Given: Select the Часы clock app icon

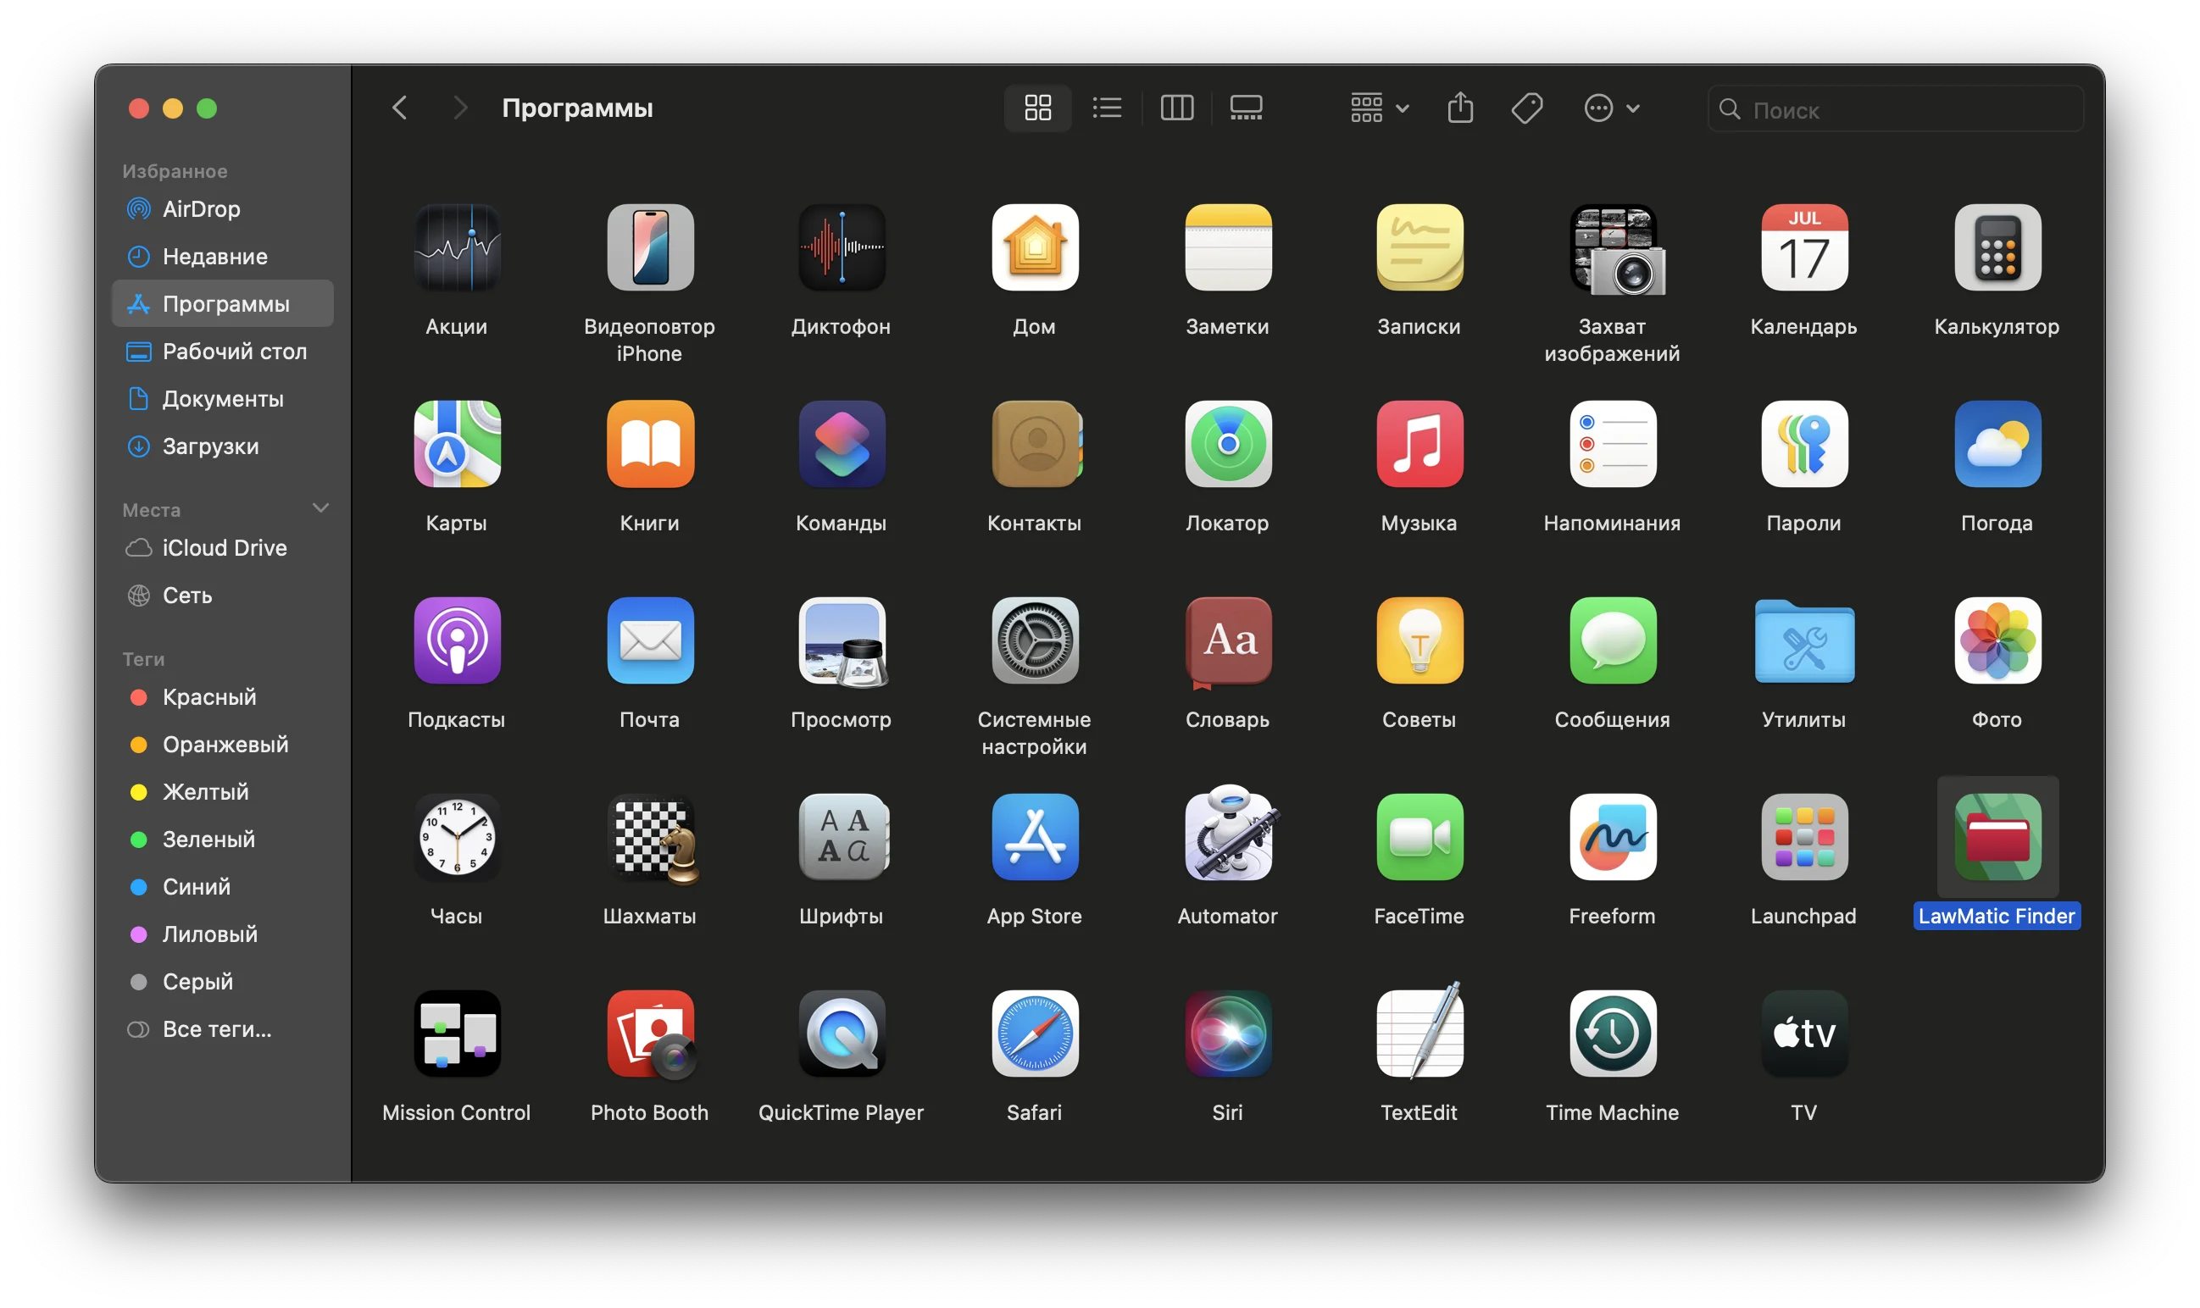Looking at the screenshot, I should 457,837.
